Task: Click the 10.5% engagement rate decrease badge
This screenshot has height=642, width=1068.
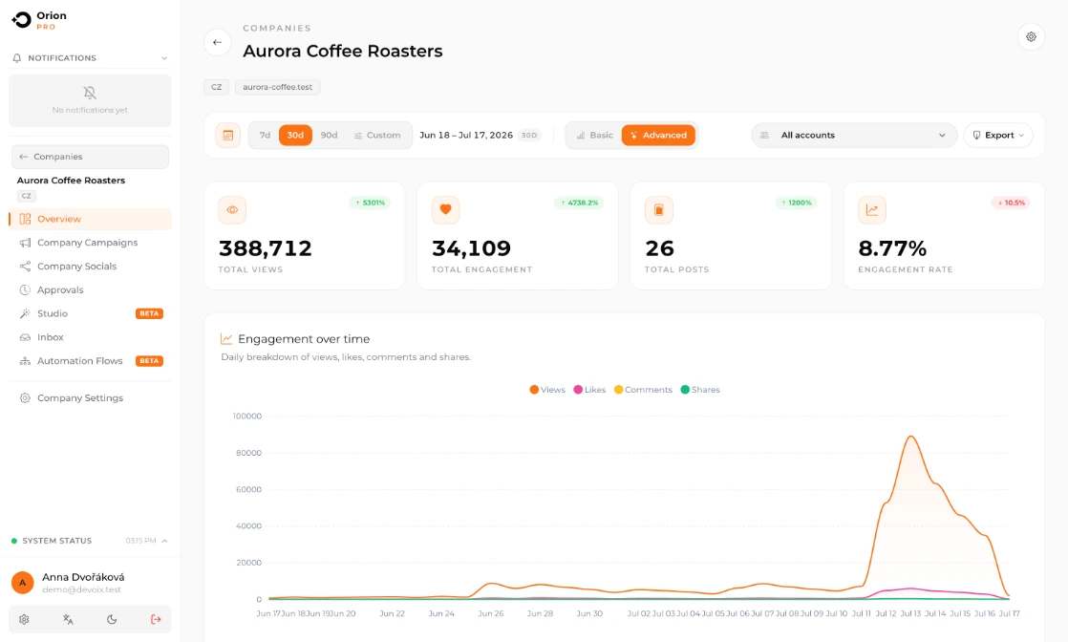Action: (x=1011, y=203)
